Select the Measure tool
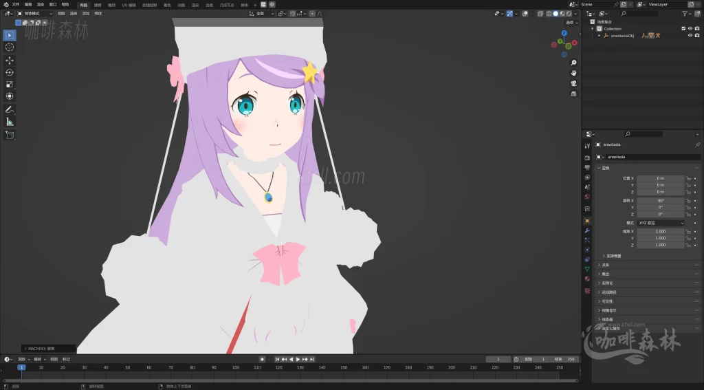Screen dimensions: 704x390 [x=10, y=122]
